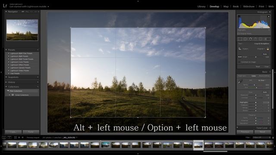The width and height of the screenshot is (276, 155).
Task: Tick Constrain to Image checkbox
Action: [x=239, y=62]
